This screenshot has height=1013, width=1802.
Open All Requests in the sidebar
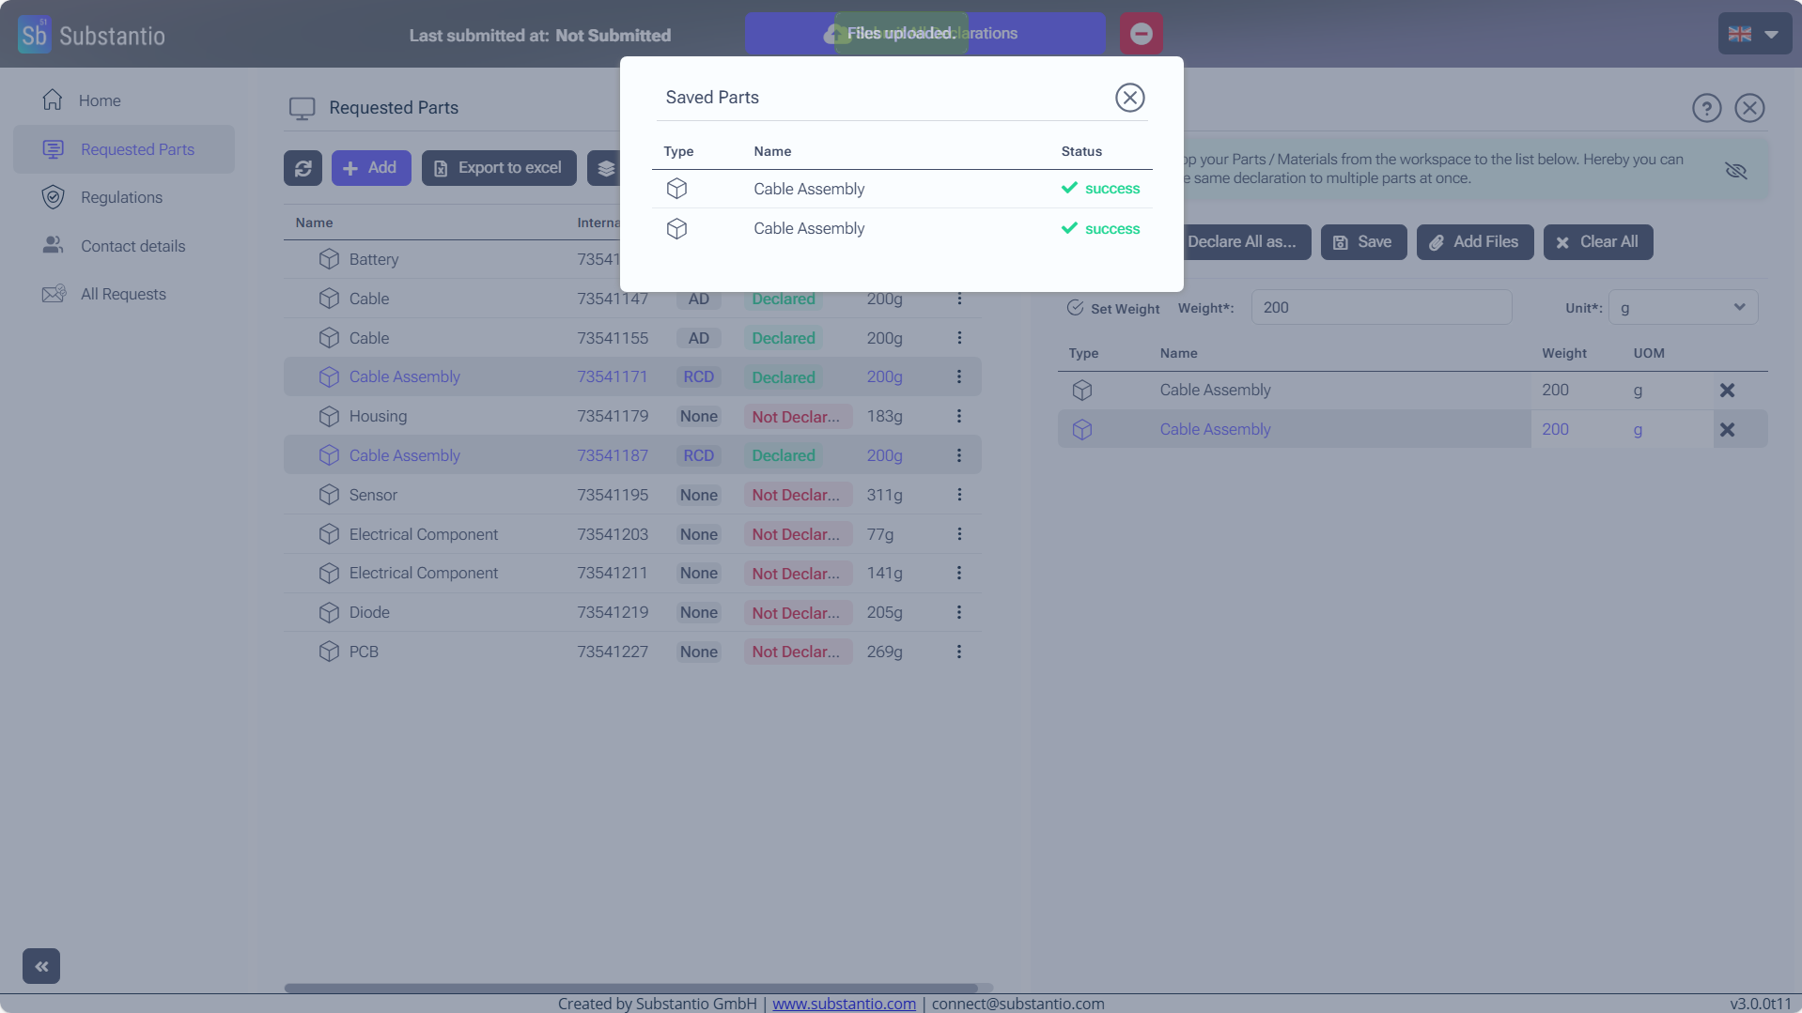(x=123, y=294)
